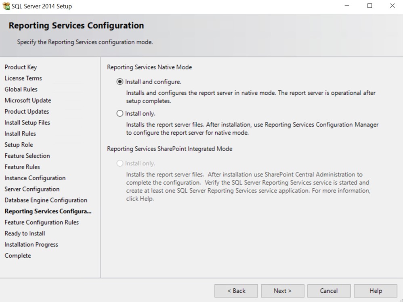Choose Native Mode Install only option
403x302 pixels.
coord(120,113)
